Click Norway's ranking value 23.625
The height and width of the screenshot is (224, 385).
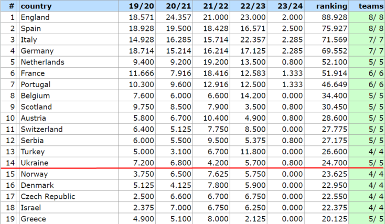pos(335,174)
